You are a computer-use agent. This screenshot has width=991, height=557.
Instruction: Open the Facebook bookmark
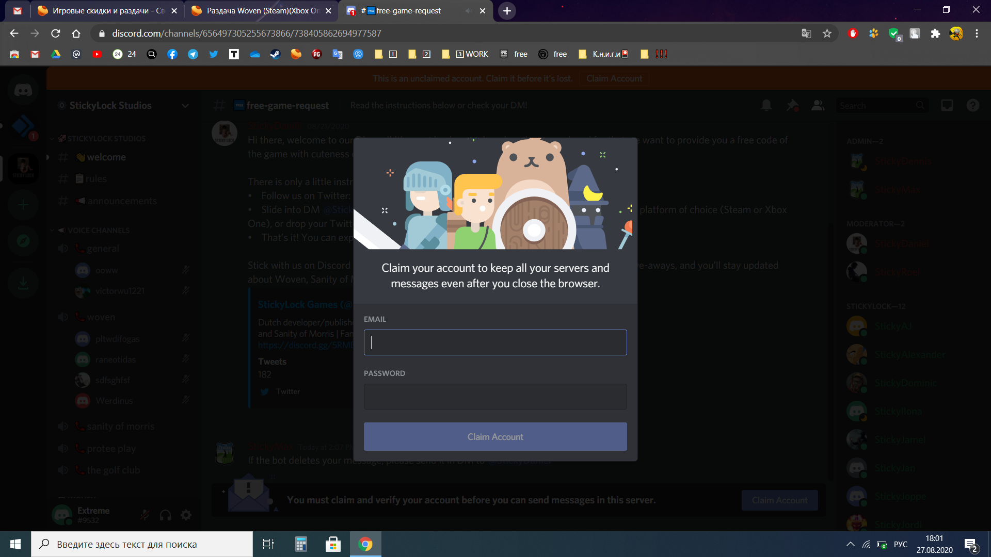(x=172, y=54)
